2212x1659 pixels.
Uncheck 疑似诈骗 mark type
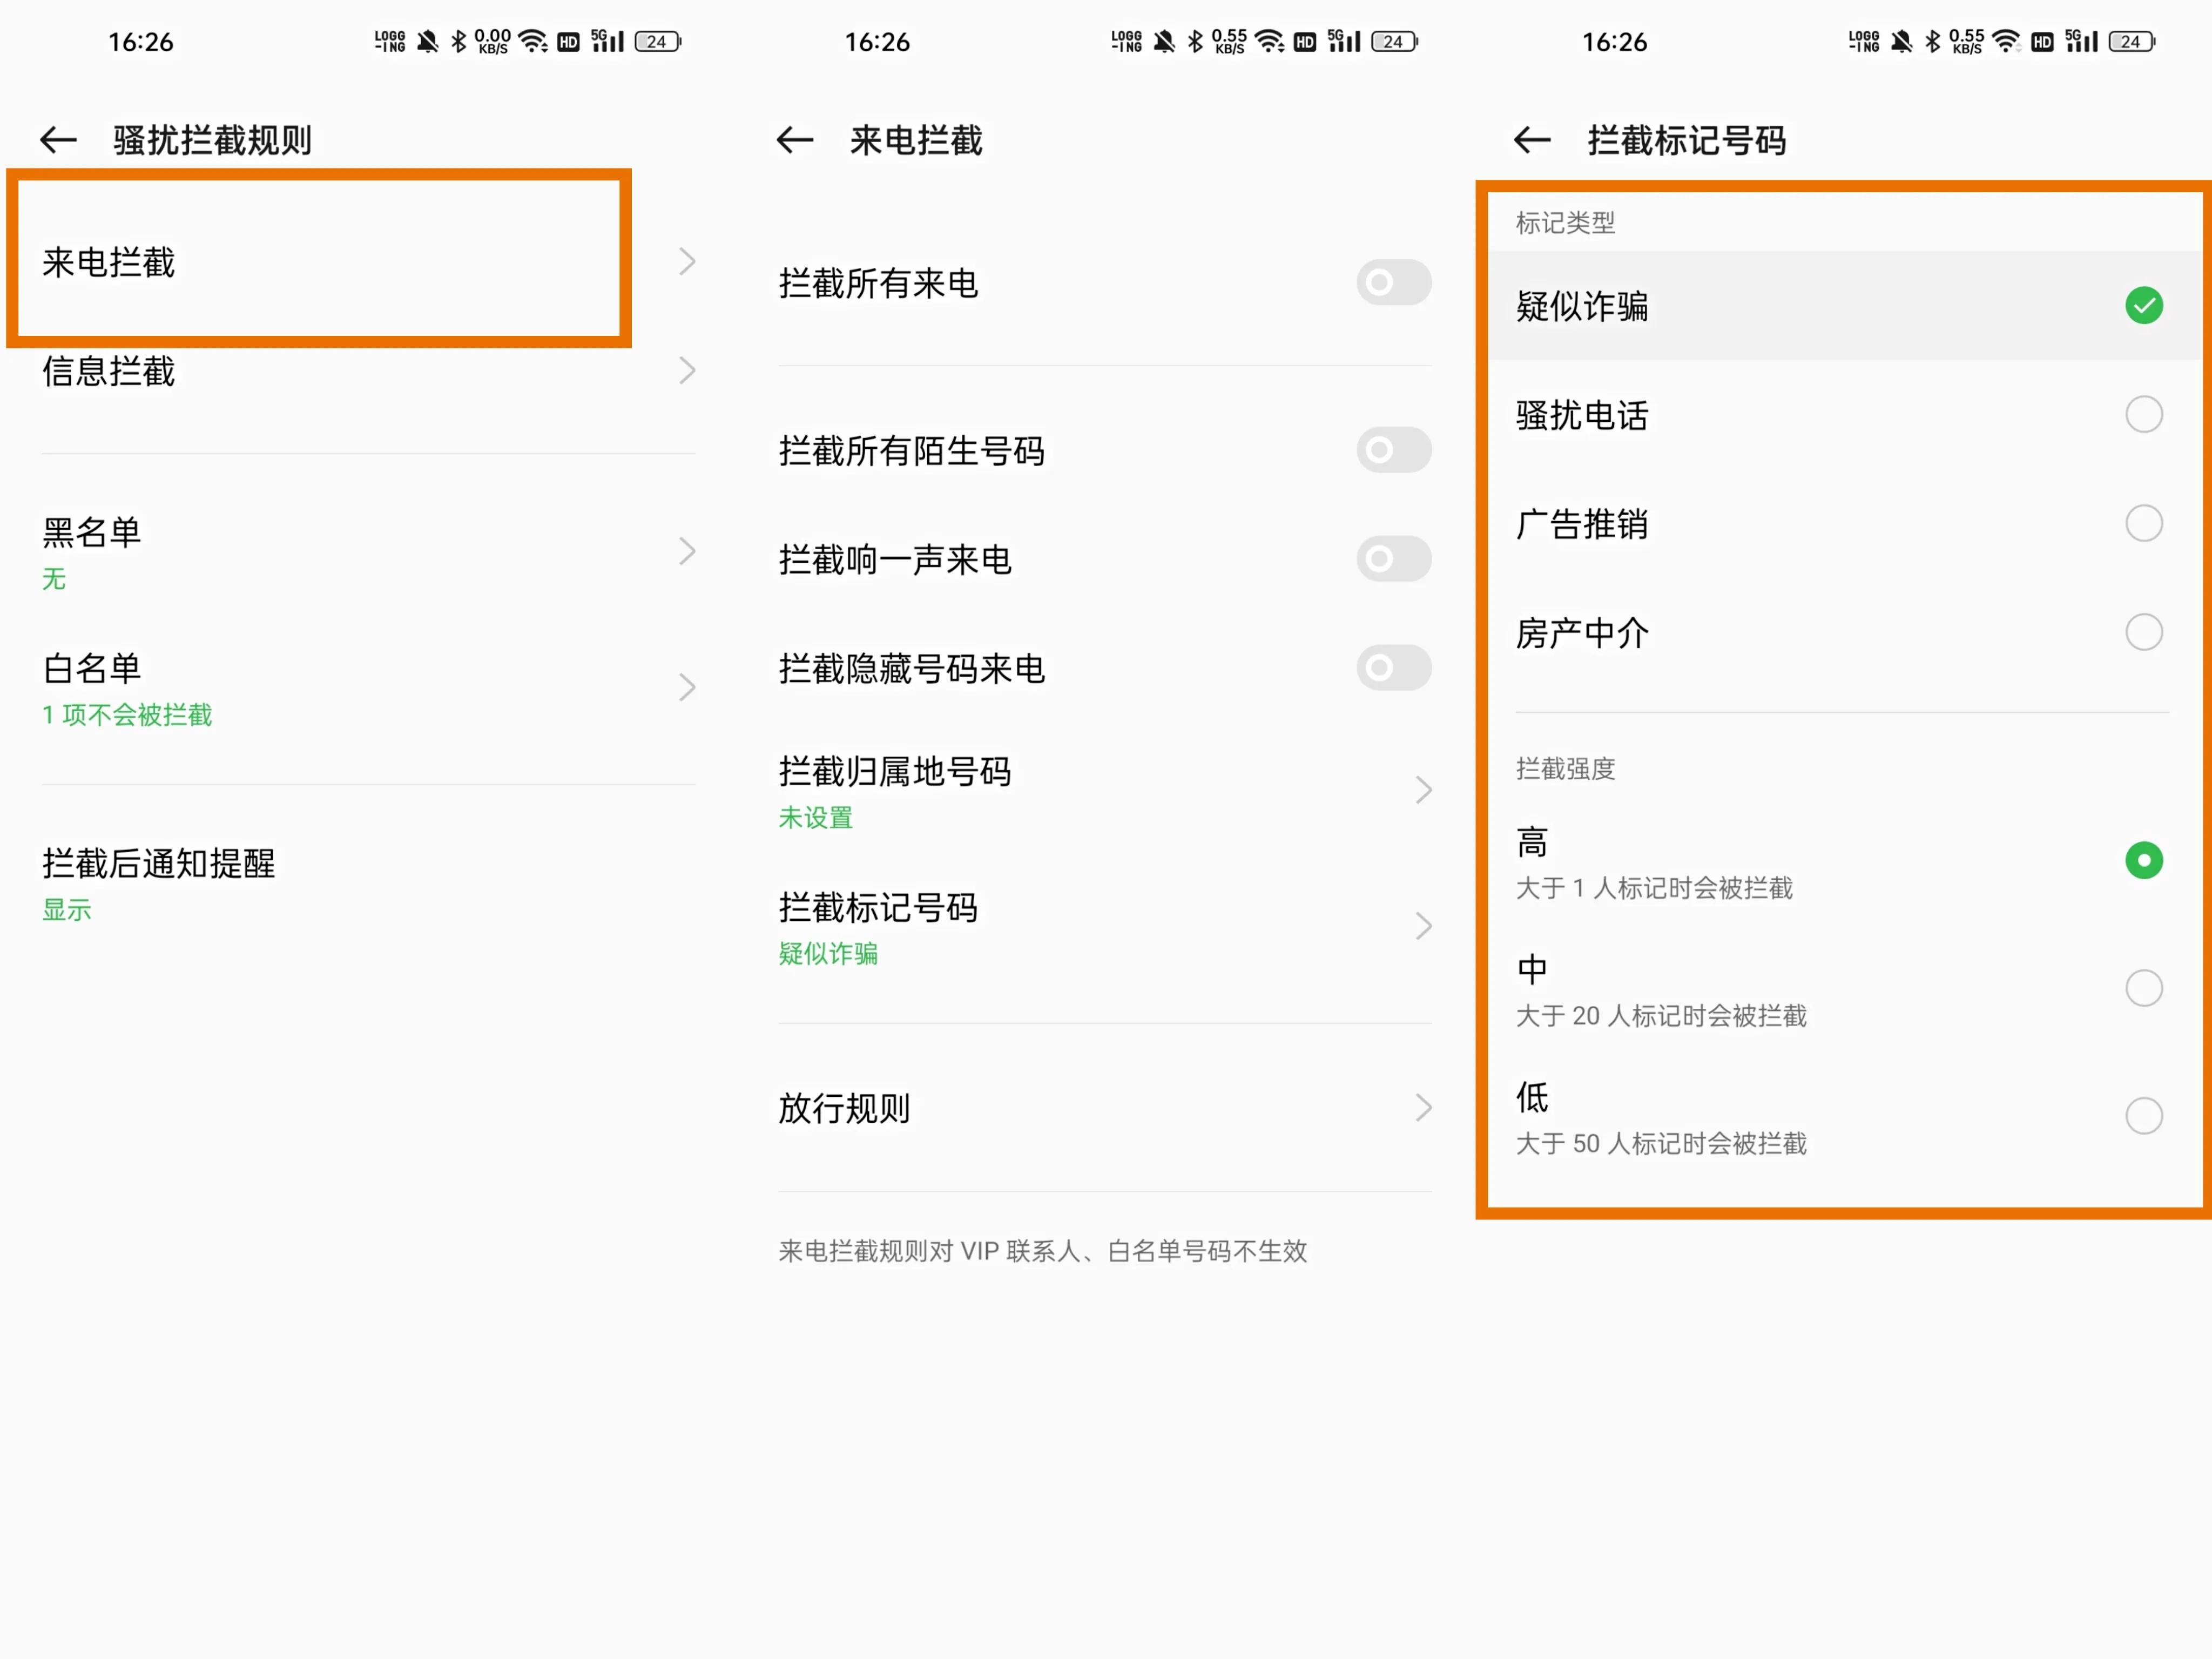(2144, 306)
